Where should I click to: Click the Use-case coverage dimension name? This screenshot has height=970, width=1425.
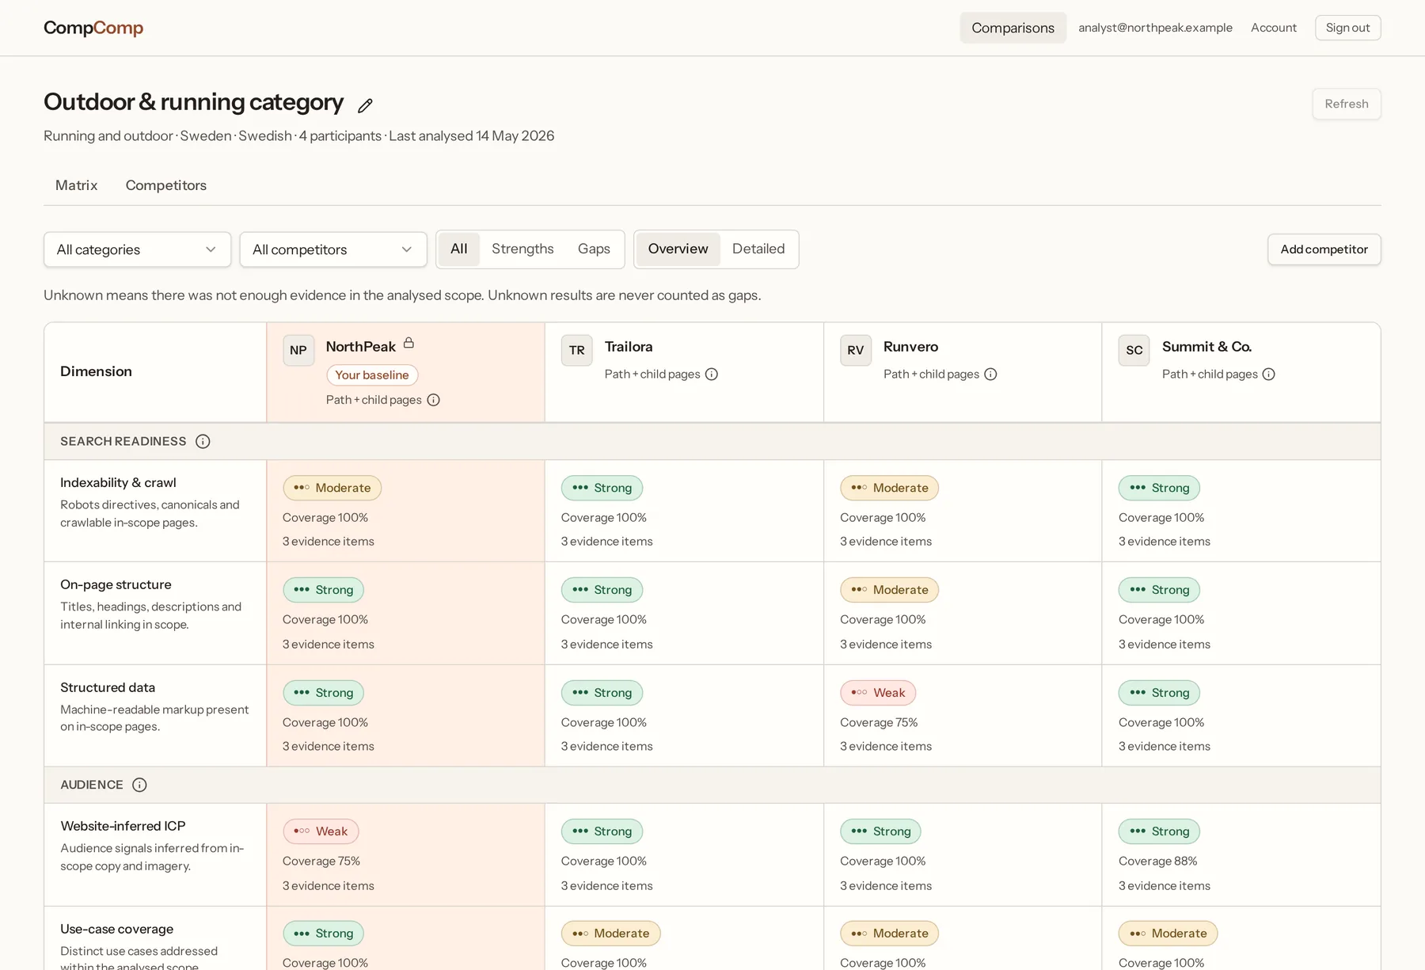[x=117, y=929]
